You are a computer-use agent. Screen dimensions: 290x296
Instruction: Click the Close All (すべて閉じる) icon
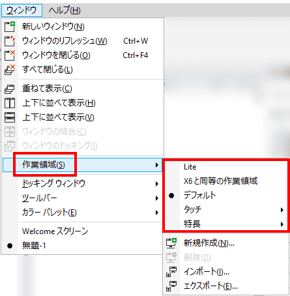[10, 70]
